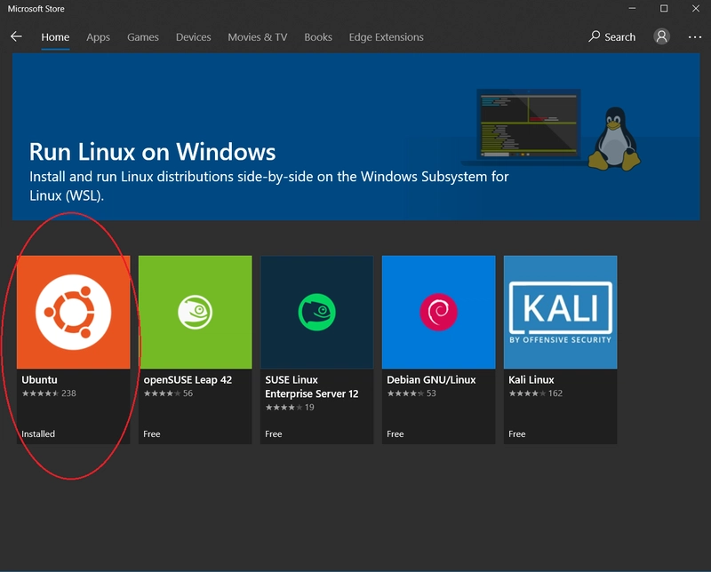
Task: Open the Ubuntu app tile logo
Action: (x=74, y=312)
